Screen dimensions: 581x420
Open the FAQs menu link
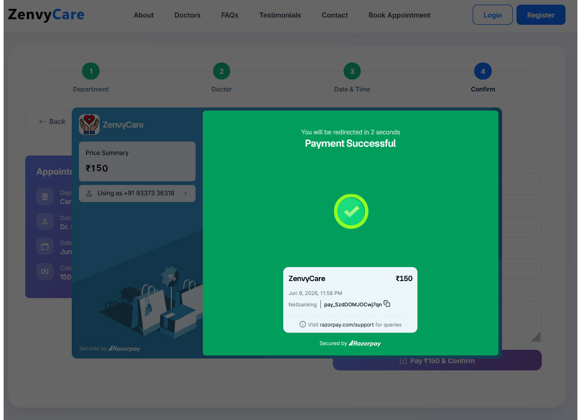[x=230, y=15]
